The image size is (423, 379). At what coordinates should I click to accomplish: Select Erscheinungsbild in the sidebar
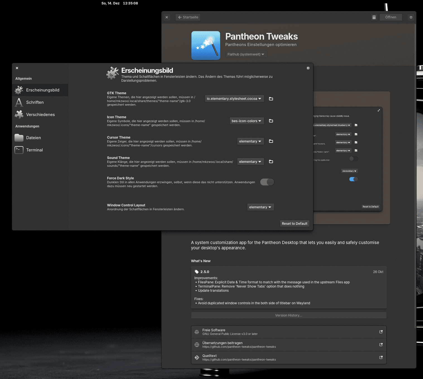click(x=40, y=90)
